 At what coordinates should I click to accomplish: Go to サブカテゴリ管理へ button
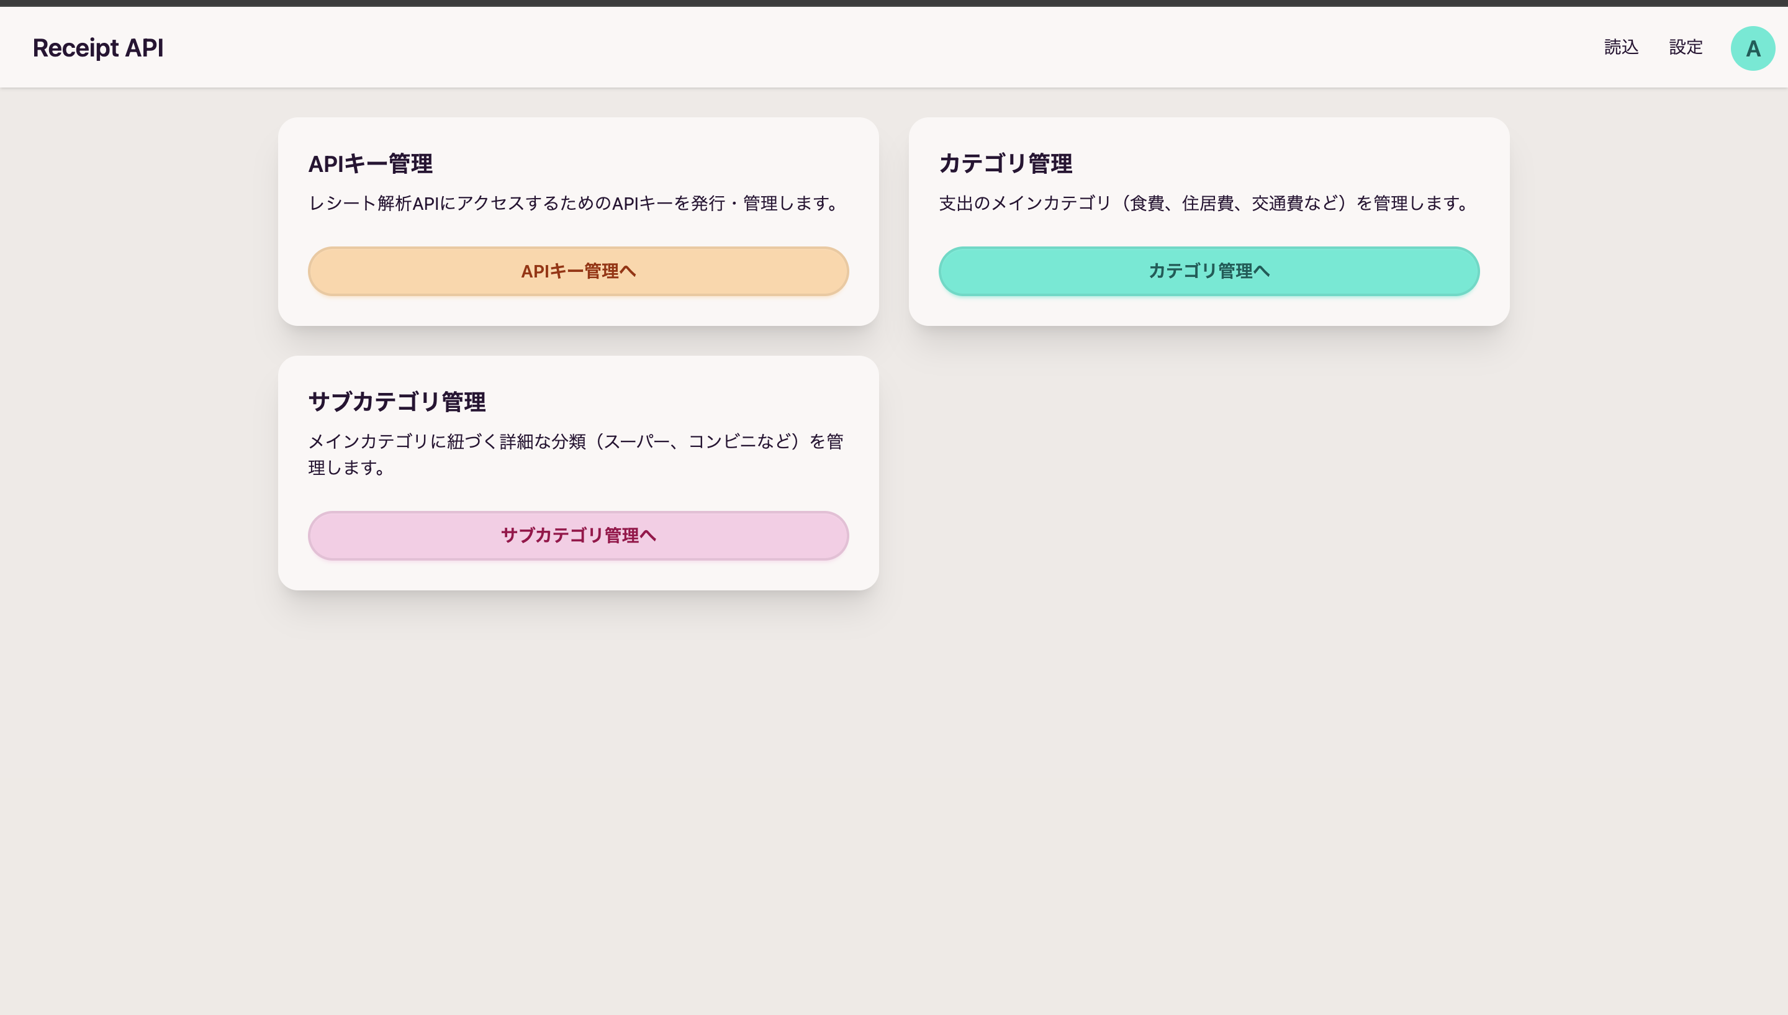(578, 535)
